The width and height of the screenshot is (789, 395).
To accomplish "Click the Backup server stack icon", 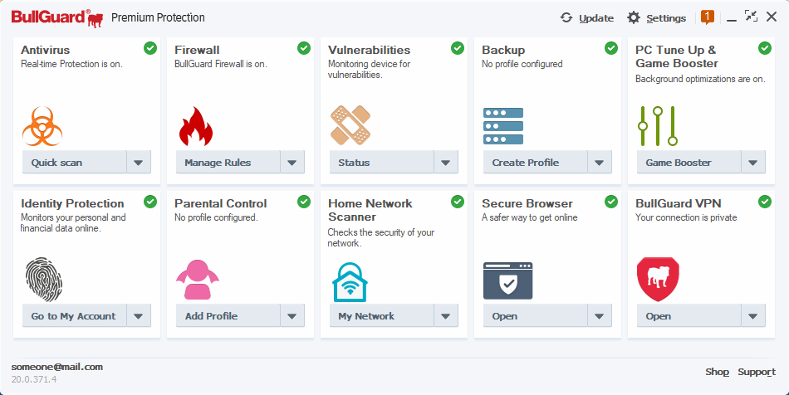I will pos(503,125).
